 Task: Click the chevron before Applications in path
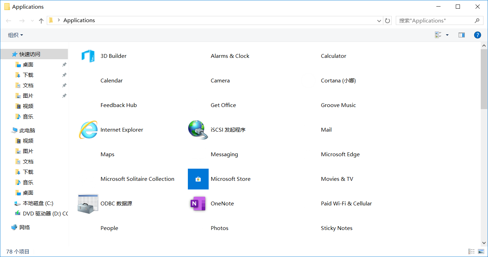pos(59,20)
